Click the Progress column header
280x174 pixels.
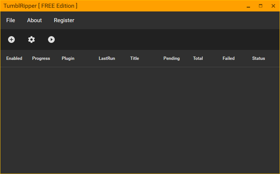click(41, 58)
